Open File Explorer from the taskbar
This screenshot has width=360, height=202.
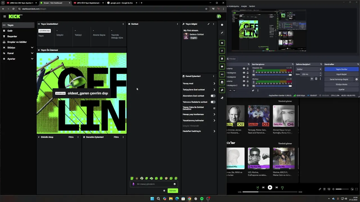171,199
